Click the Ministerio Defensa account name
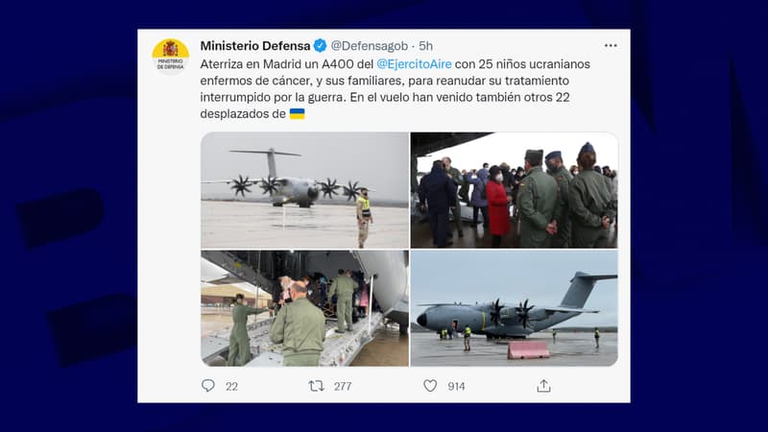This screenshot has height=432, width=768. pos(255,45)
